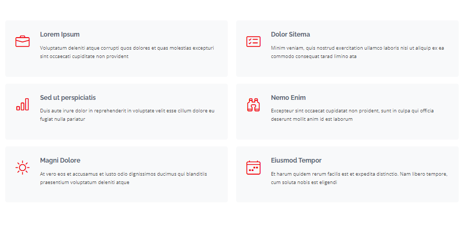This screenshot has width=475, height=229.
Task: Open the Lorem Ipsum heading link
Action: click(x=60, y=35)
